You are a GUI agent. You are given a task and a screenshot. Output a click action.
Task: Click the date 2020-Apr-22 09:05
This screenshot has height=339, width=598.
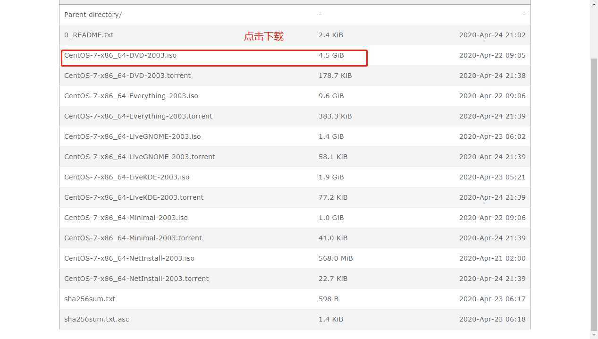(x=492, y=55)
